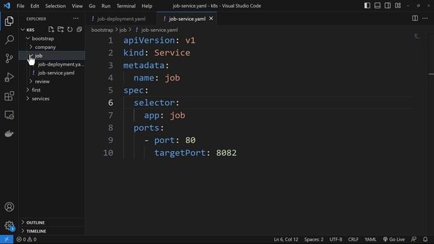Toggle the primary side bar

coord(367,5)
